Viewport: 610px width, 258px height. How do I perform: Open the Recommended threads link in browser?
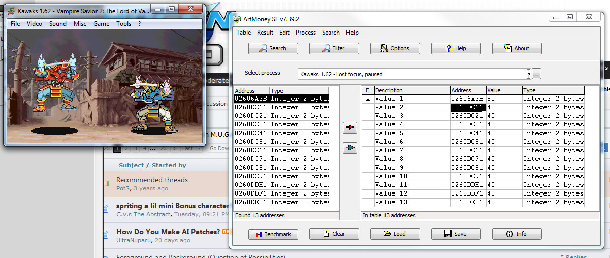[152, 180]
